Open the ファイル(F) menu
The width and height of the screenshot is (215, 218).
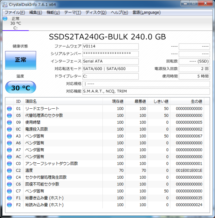[x=15, y=13]
